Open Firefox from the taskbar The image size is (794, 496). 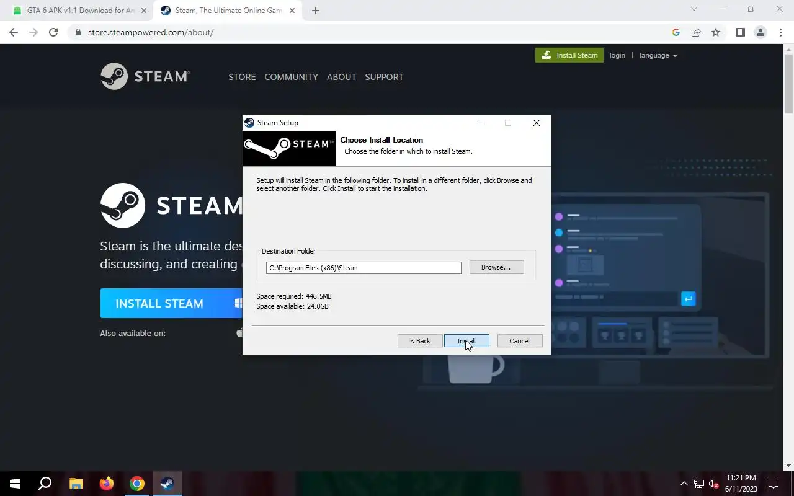[x=107, y=484]
